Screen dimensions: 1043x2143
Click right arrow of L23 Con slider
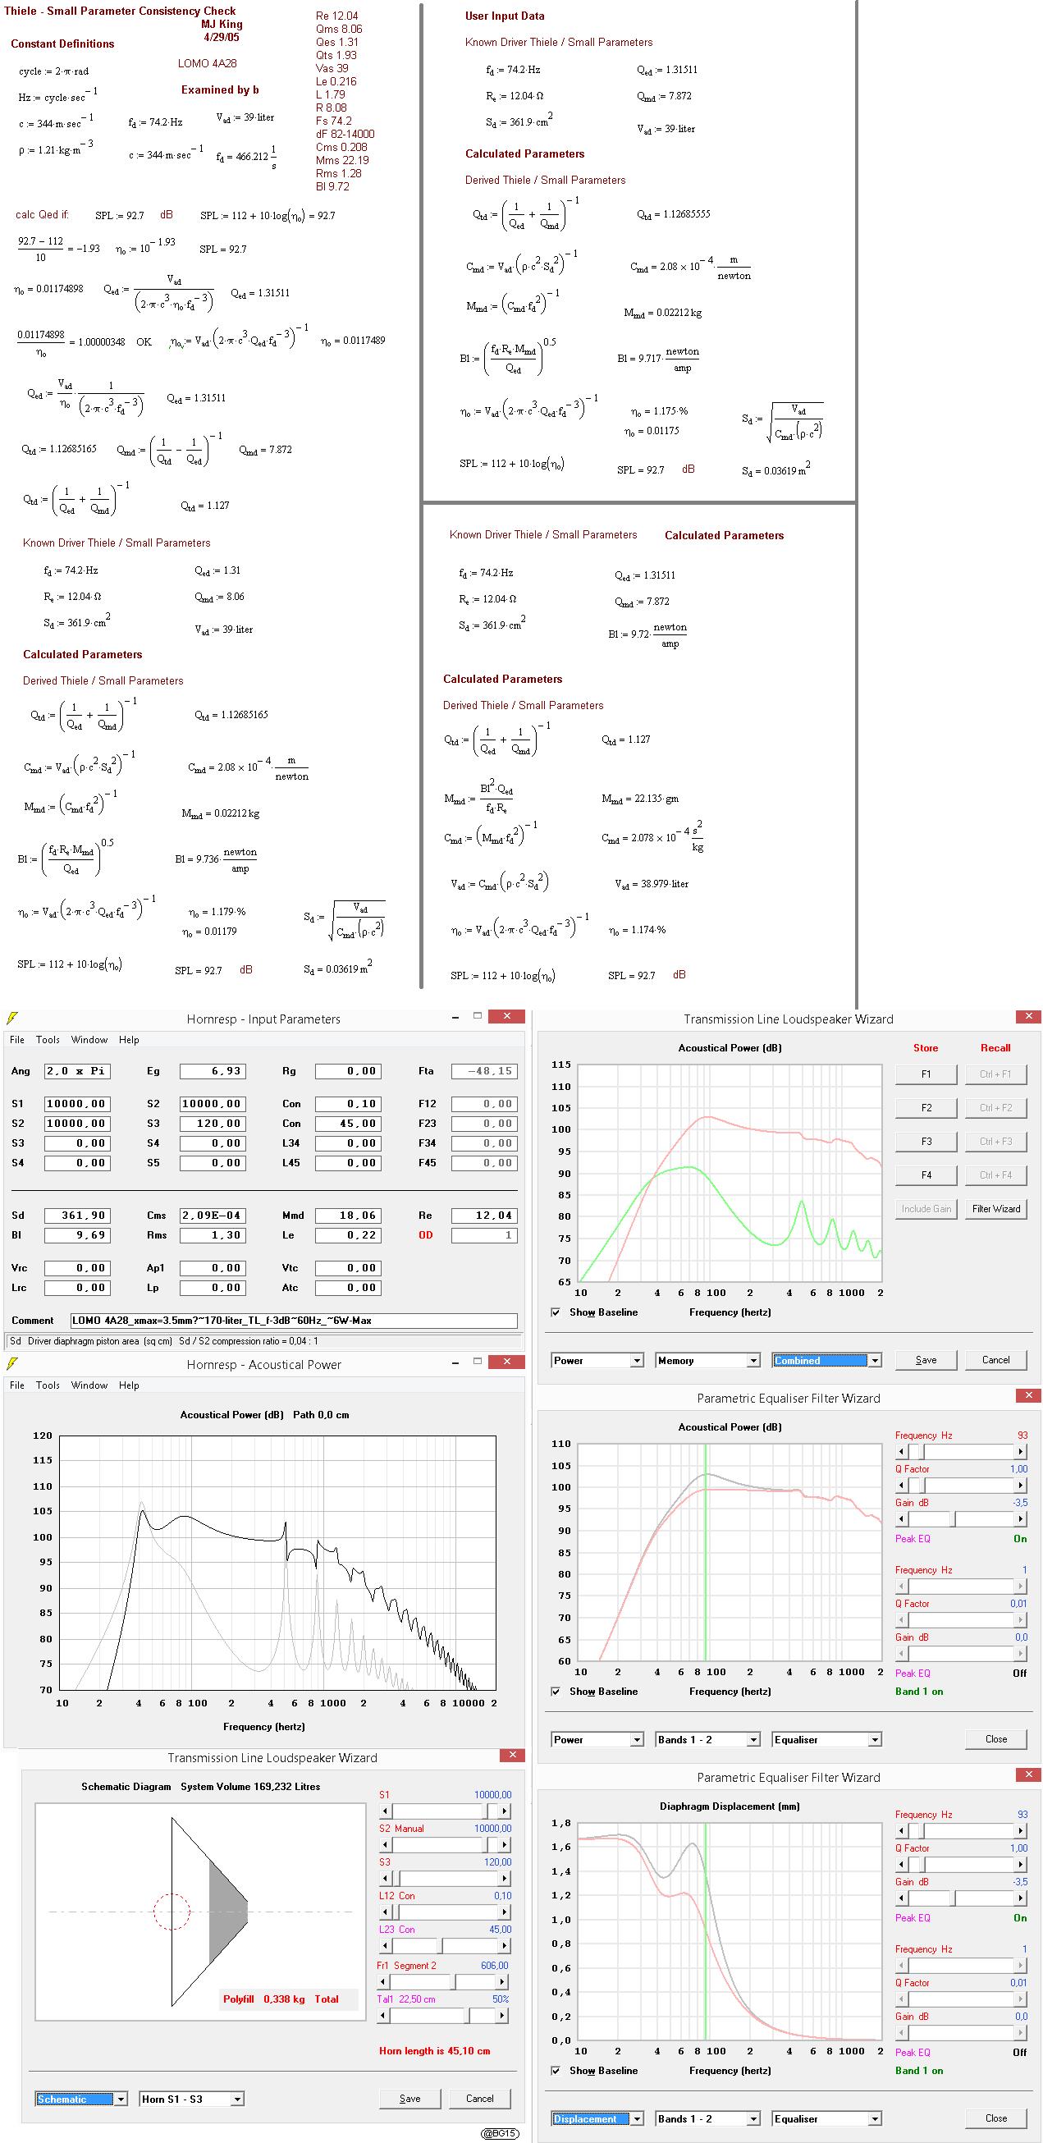coord(505,1946)
